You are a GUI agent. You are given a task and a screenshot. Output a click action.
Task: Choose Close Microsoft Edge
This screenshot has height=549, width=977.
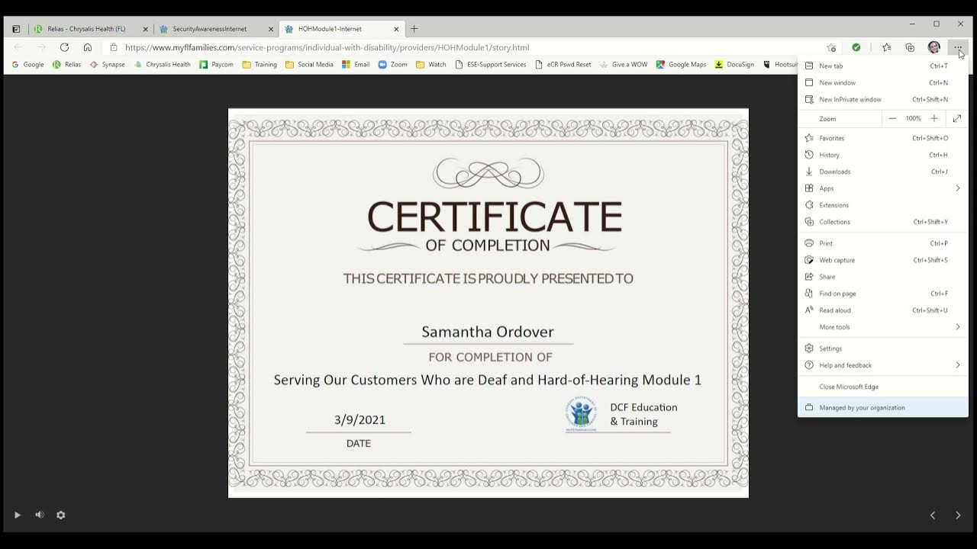click(x=883, y=387)
